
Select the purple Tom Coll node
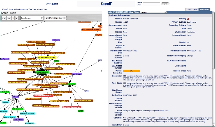click(16, 96)
